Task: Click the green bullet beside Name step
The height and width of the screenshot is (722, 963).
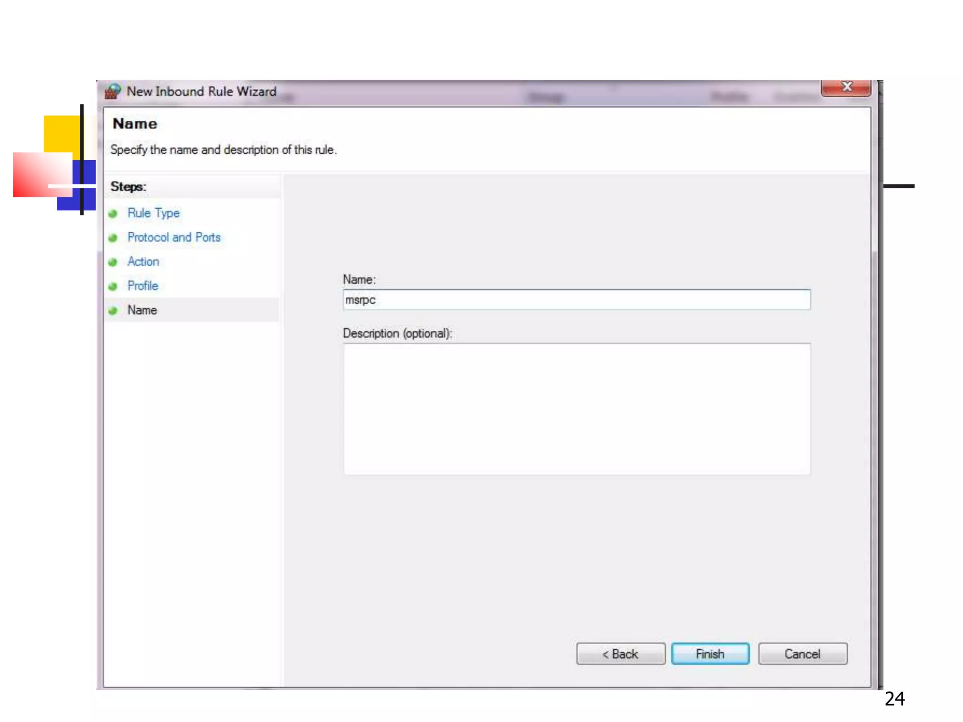Action: (112, 311)
